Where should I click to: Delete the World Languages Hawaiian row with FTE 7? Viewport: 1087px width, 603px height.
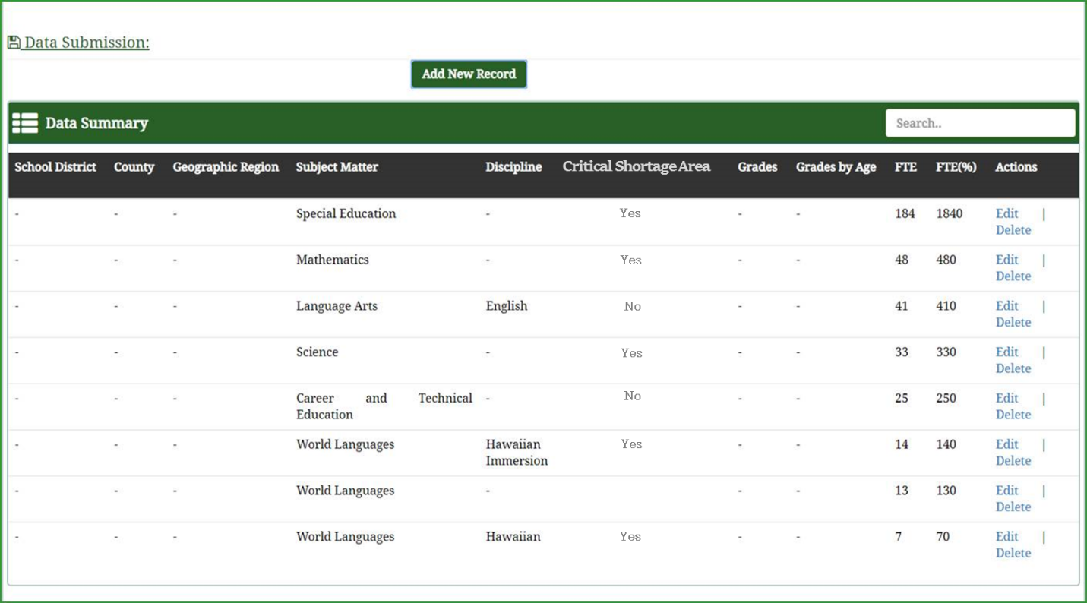click(1013, 553)
